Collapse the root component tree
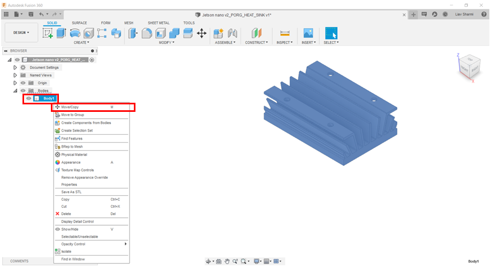491x266 pixels. pyautogui.click(x=10, y=60)
